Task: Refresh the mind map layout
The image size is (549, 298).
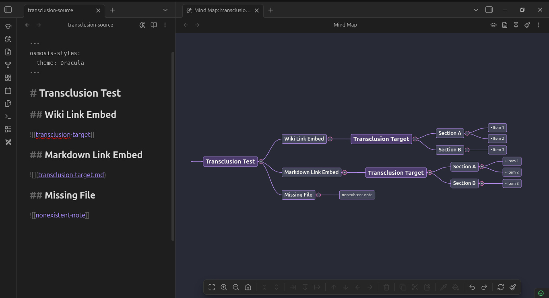Action: pos(500,287)
